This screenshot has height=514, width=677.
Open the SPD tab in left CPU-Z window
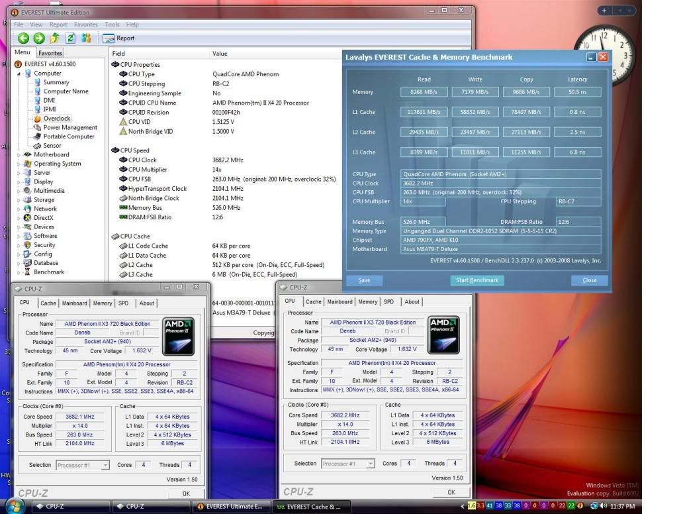click(123, 303)
